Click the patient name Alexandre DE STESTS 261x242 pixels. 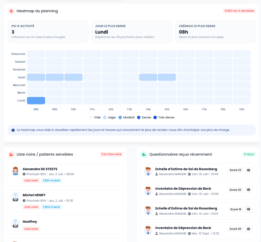point(40,169)
